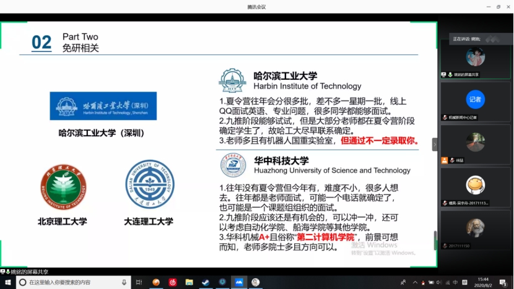Click muted mic icon beside 机械新闻中心记者
Screen dimensions: 514x289
445,118
